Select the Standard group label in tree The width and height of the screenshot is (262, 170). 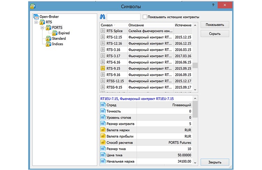[x=59, y=39]
